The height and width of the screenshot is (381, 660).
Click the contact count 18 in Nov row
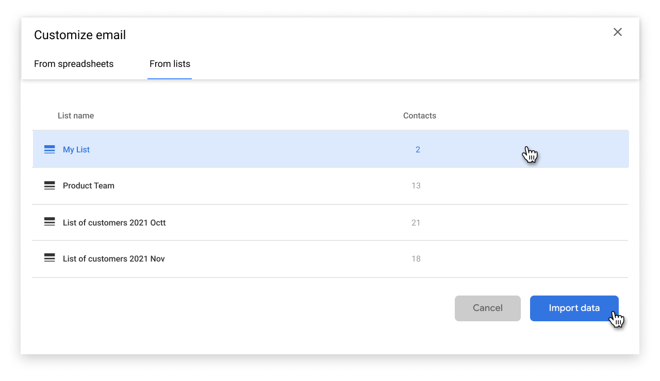[416, 259]
